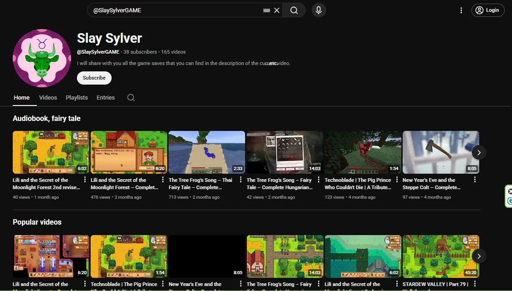
Task: Open the channel search icon next to tabs
Action: 131,97
